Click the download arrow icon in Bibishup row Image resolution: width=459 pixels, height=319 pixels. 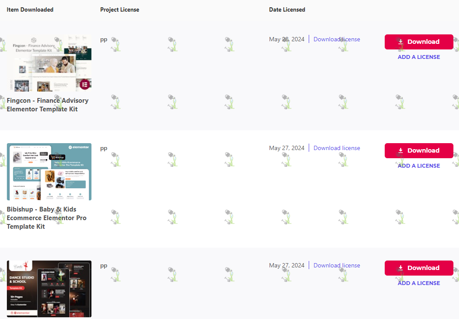[x=401, y=150]
